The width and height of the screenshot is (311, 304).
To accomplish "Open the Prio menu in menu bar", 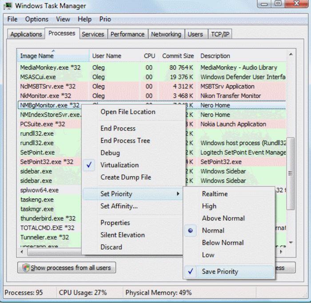I will 104,20.
